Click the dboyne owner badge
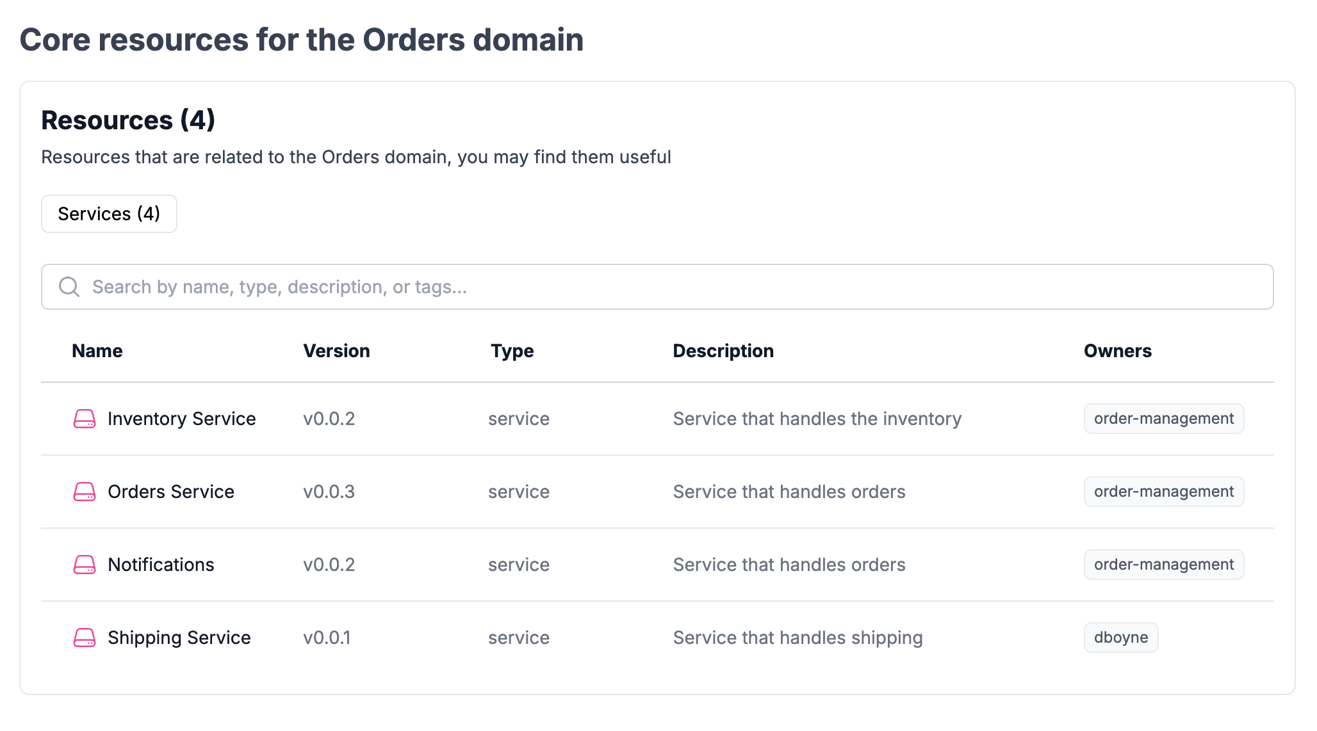 1120,638
